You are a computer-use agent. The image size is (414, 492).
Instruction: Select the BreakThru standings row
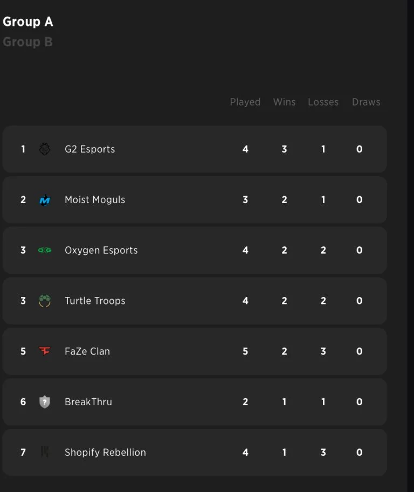(194, 401)
